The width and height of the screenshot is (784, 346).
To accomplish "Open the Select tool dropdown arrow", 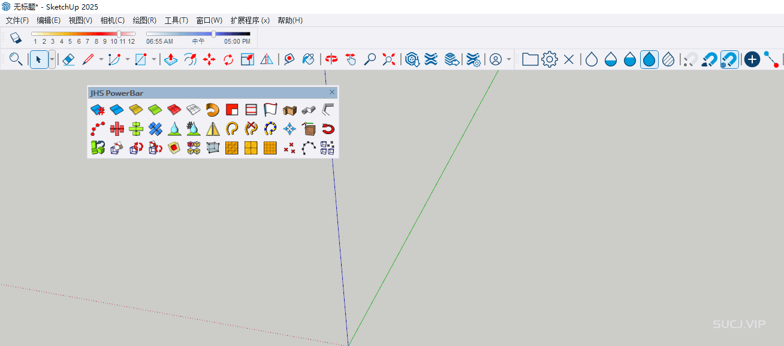I will [52, 59].
